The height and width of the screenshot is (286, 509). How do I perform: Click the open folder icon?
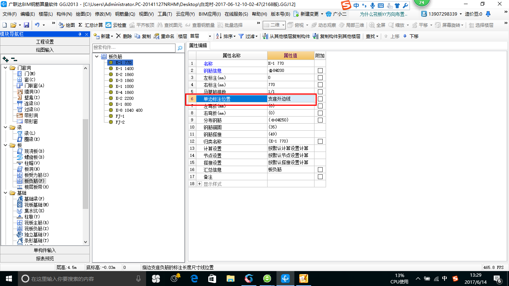(x=13, y=25)
